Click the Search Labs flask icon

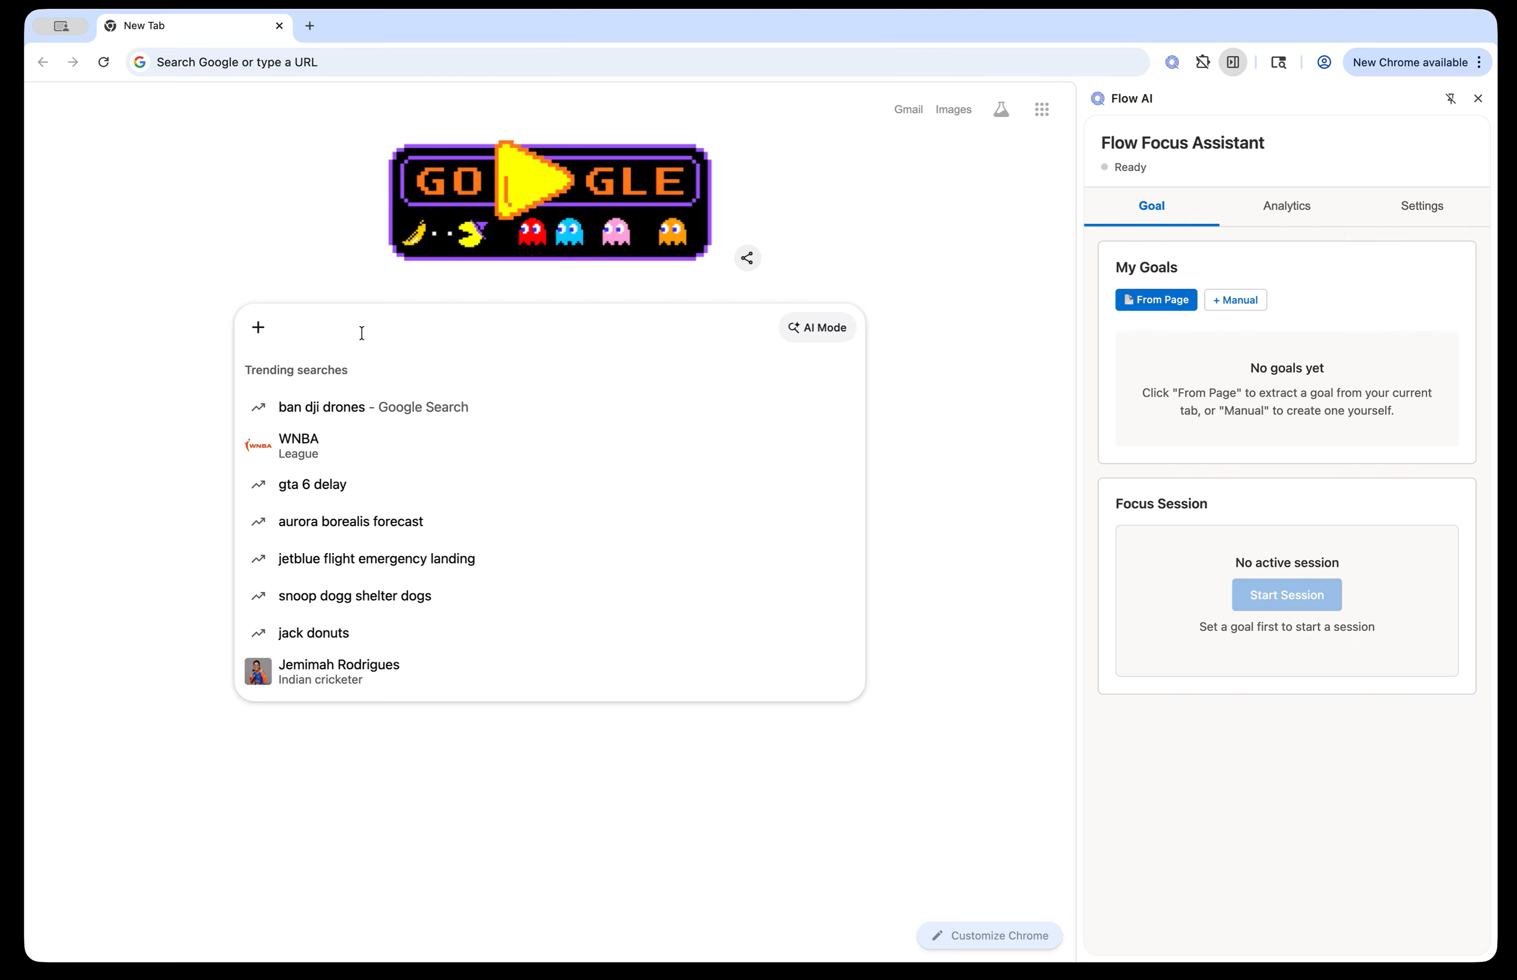[1000, 110]
